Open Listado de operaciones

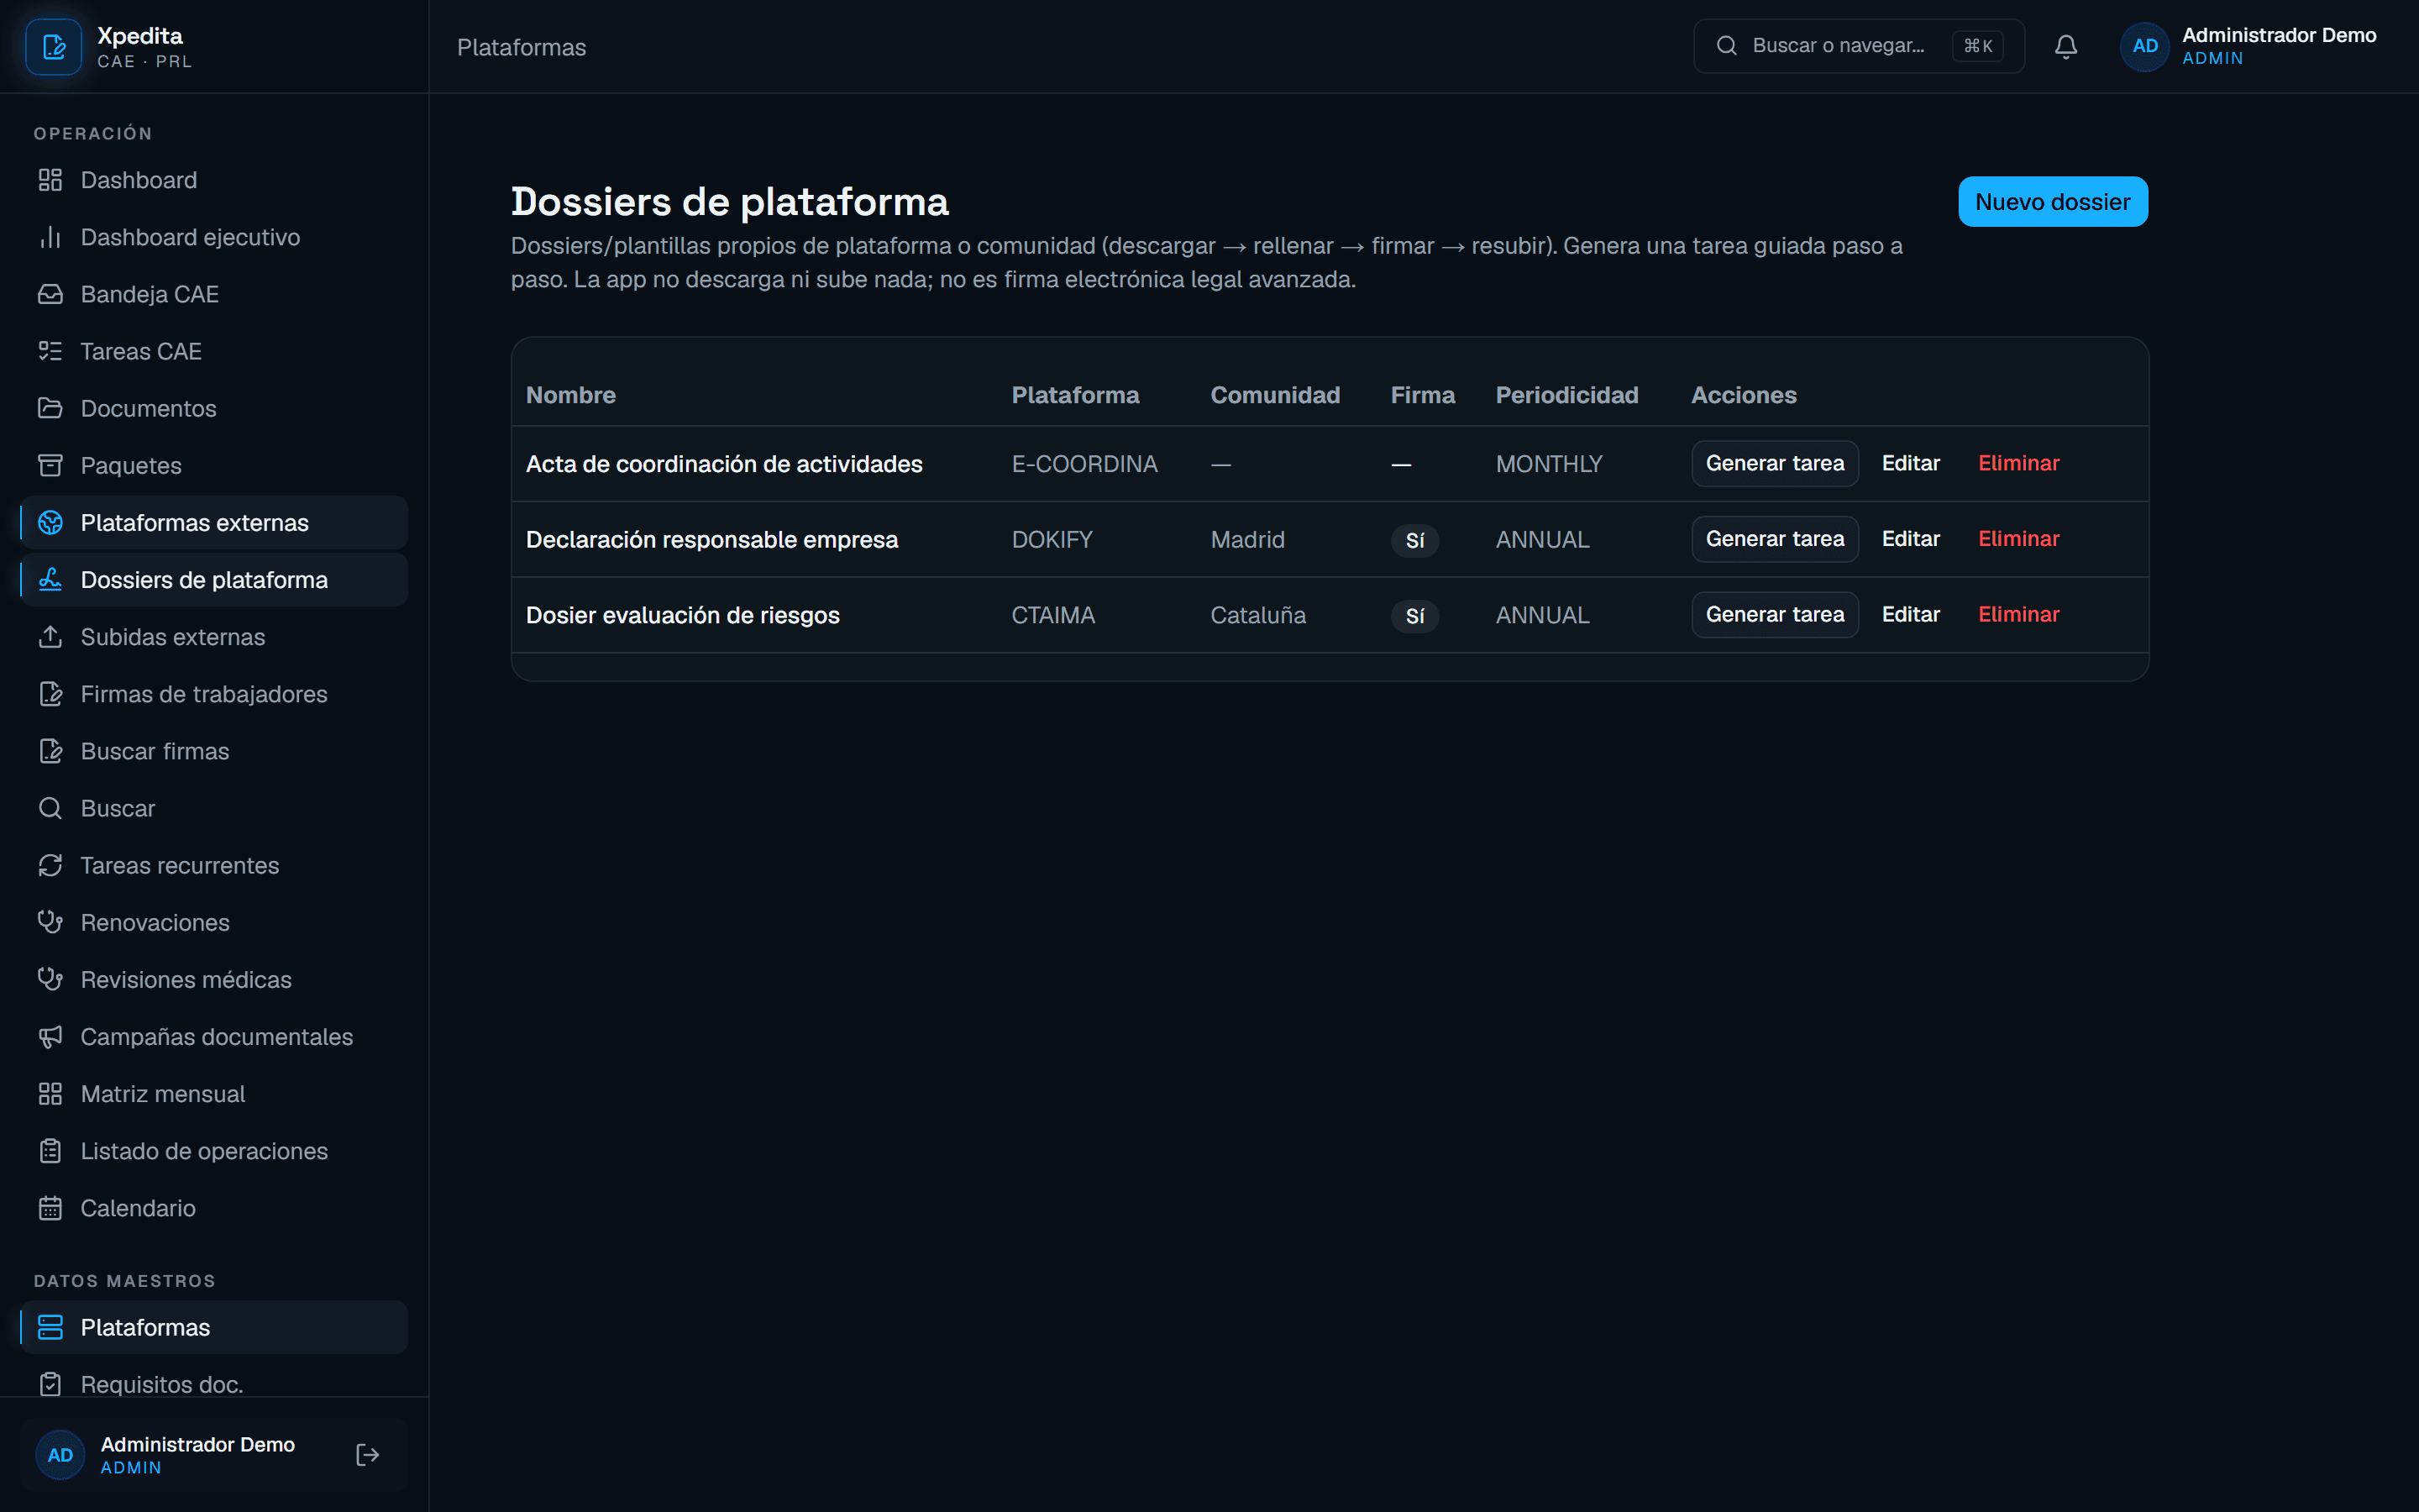coord(214,1151)
